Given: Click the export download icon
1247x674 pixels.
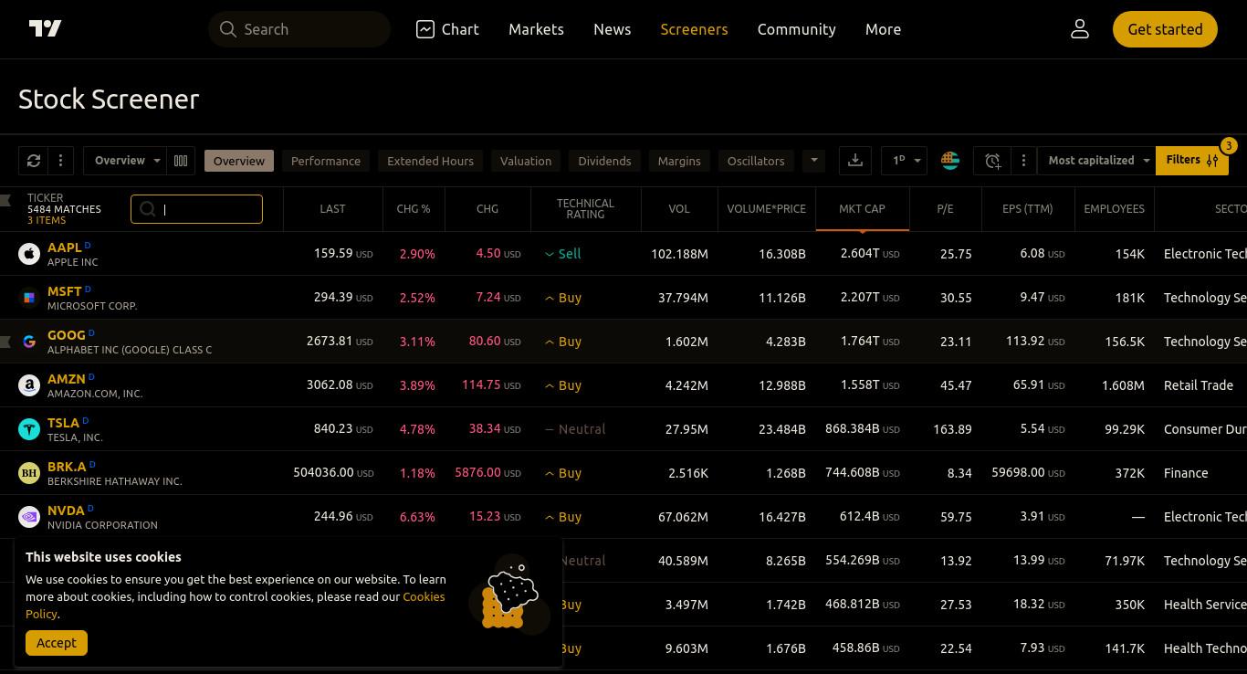Looking at the screenshot, I should 855,161.
